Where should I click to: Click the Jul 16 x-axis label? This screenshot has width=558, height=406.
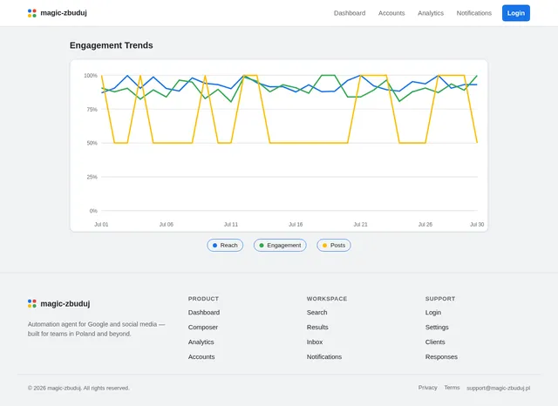coord(296,224)
